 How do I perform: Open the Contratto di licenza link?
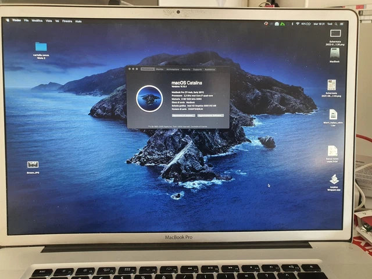(199, 127)
